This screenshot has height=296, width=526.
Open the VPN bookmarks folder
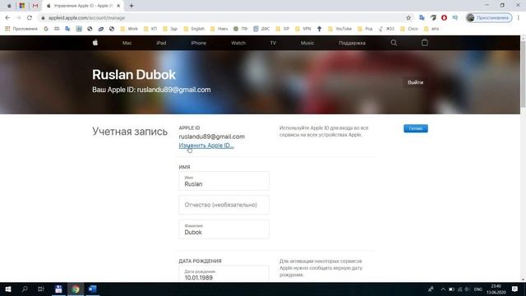[x=303, y=29]
